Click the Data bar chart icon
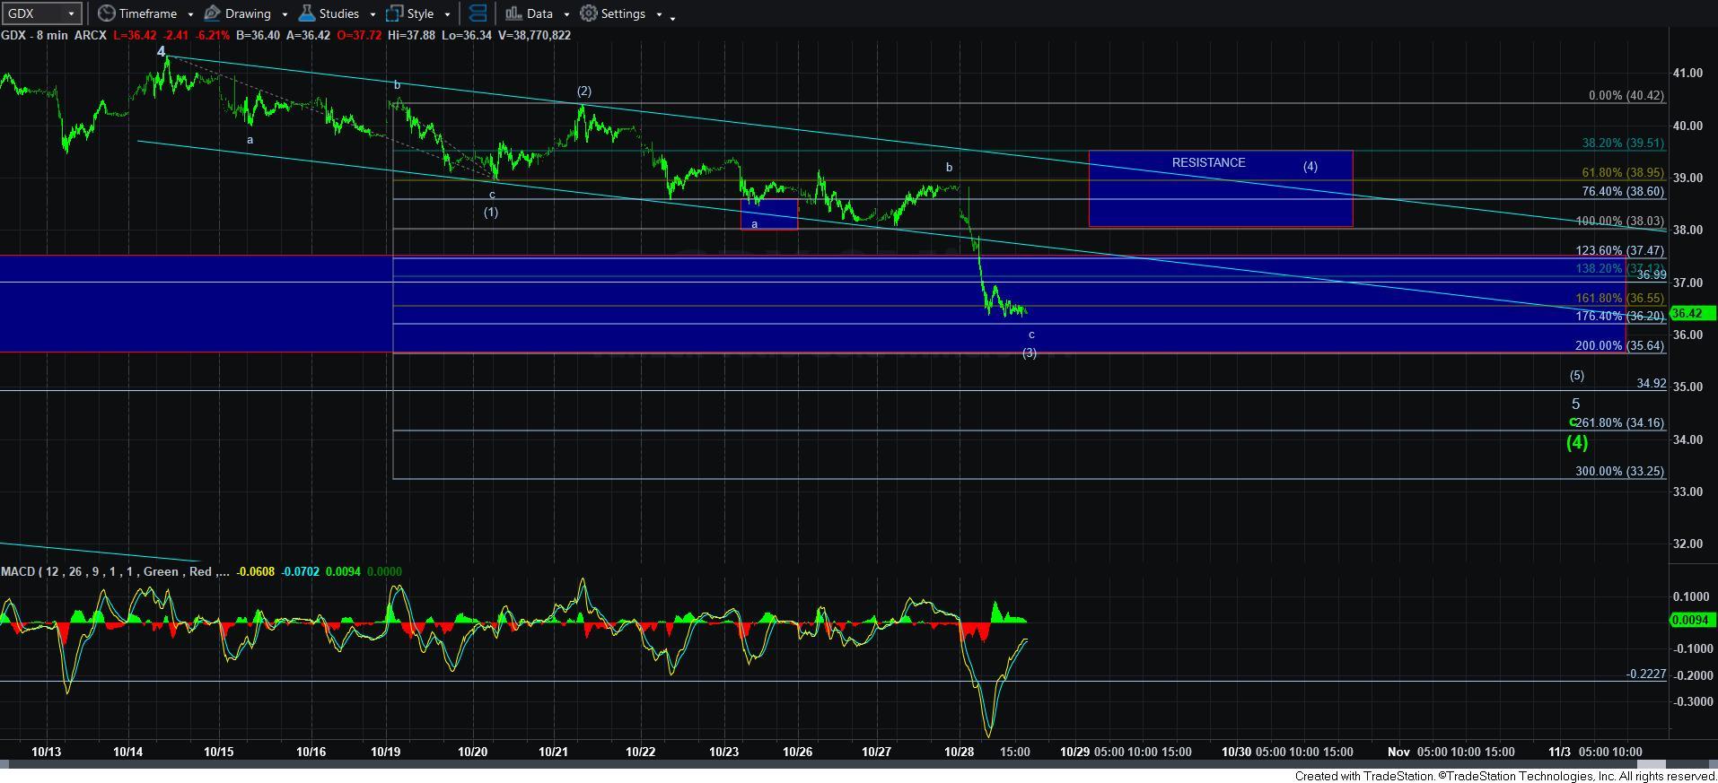1718x783 pixels. pos(513,13)
